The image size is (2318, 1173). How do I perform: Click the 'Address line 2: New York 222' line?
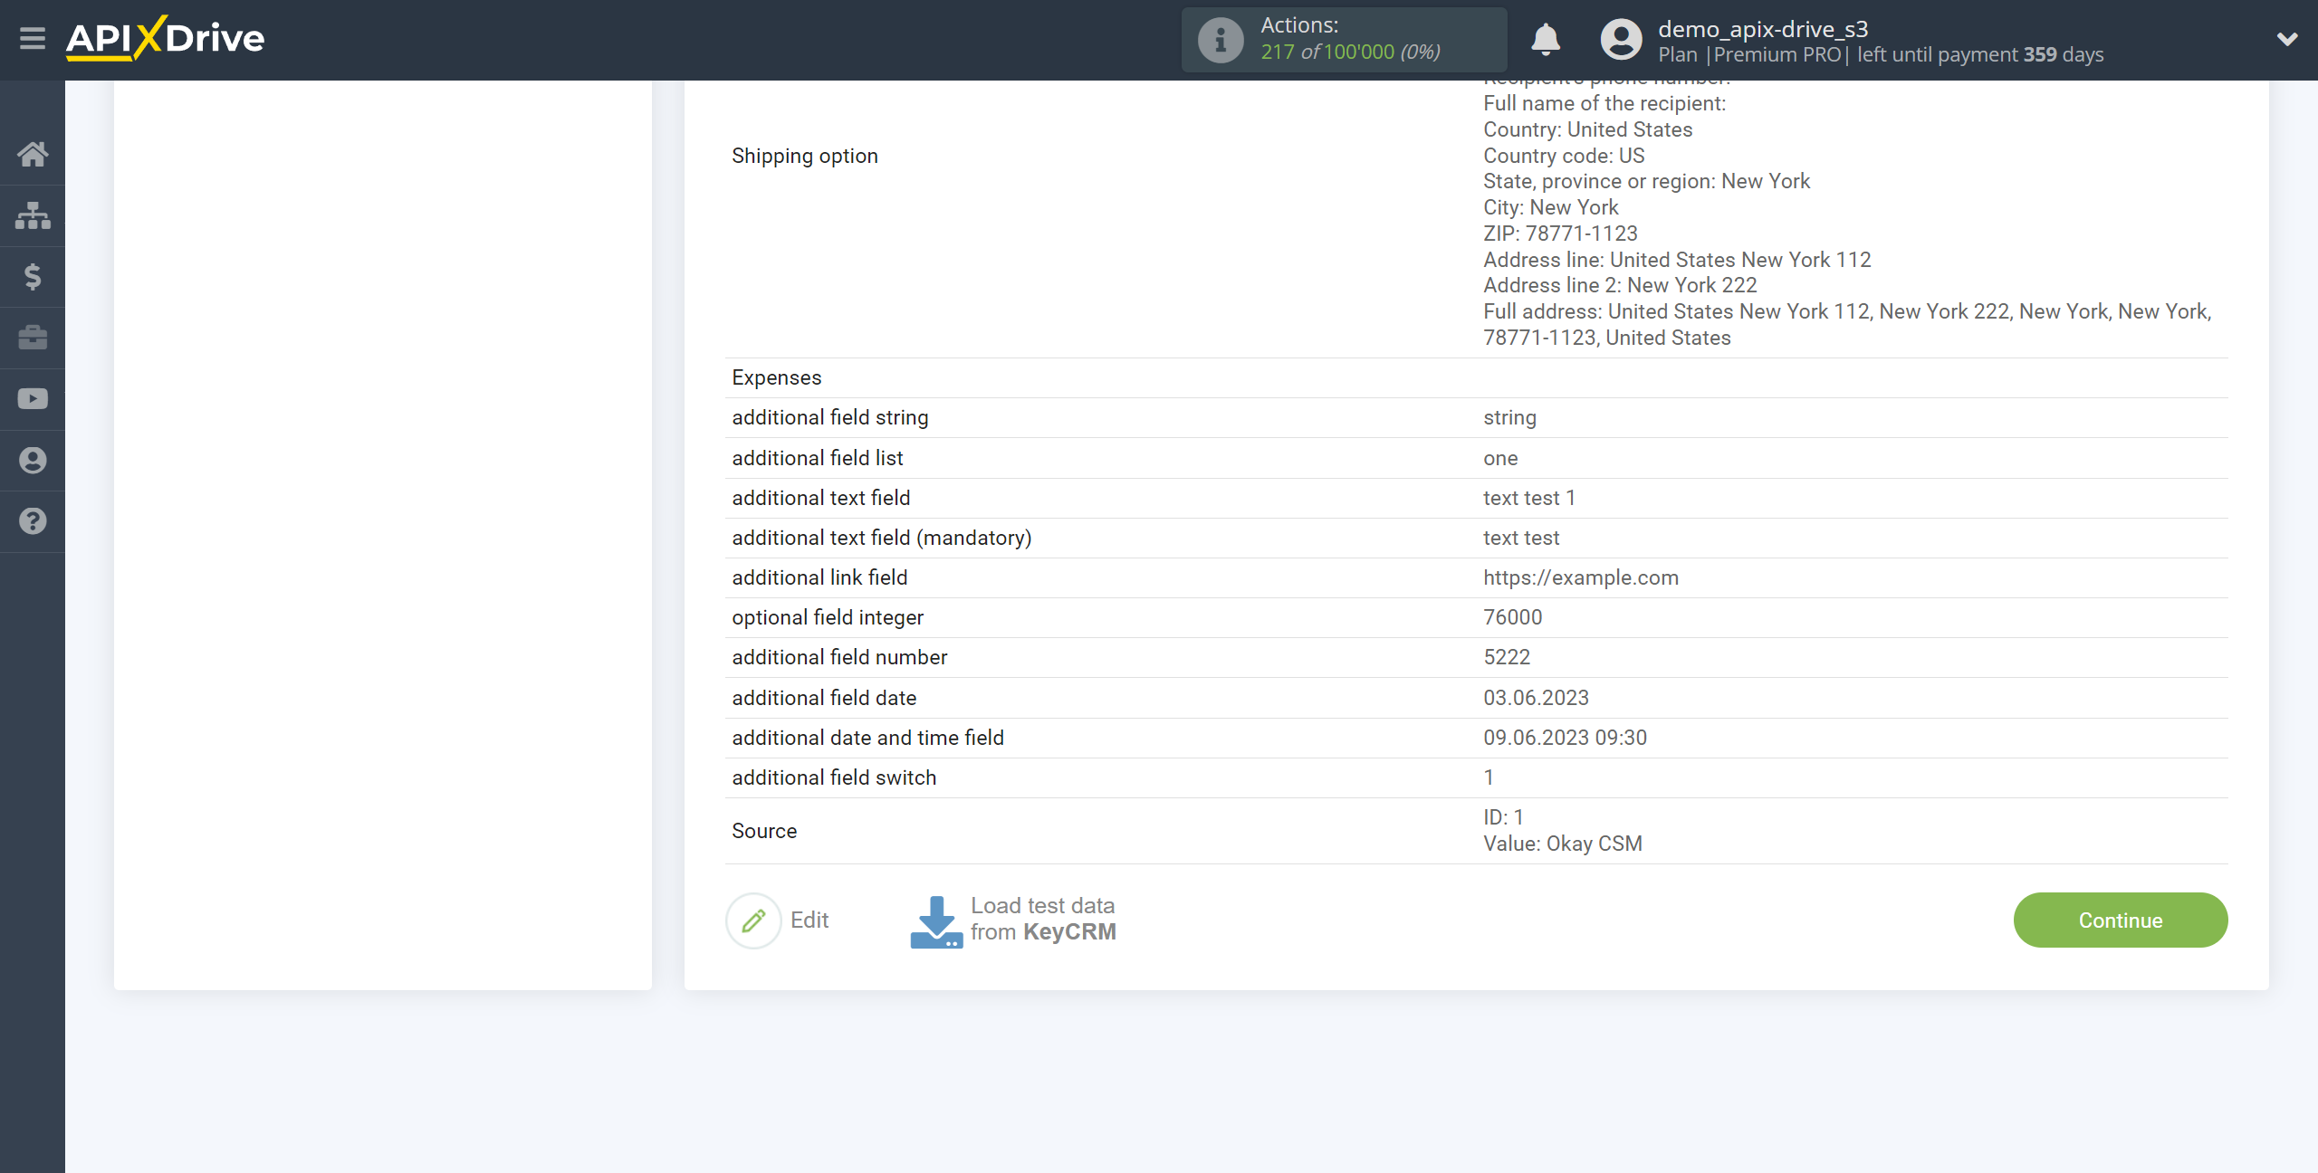[x=1620, y=285]
